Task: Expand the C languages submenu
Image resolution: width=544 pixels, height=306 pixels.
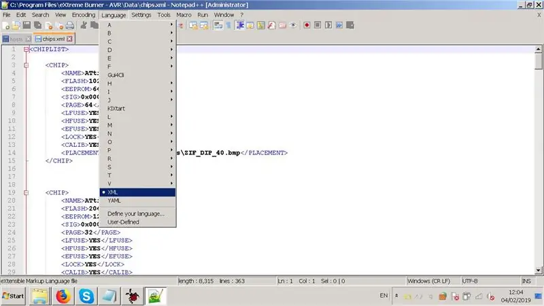Action: (x=138, y=41)
